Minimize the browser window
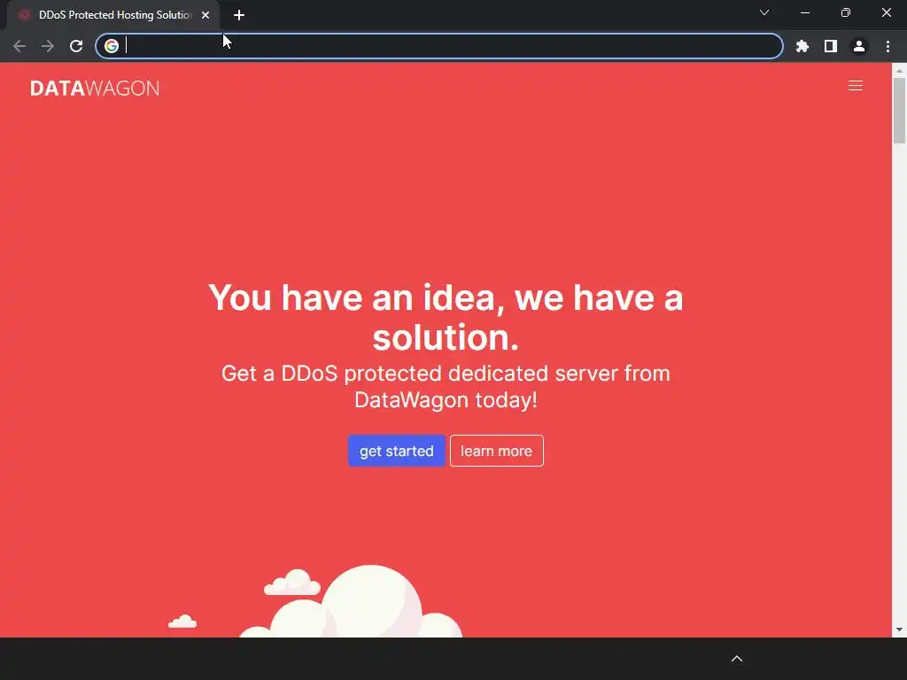Screen dimensions: 907x680 (x=805, y=12)
